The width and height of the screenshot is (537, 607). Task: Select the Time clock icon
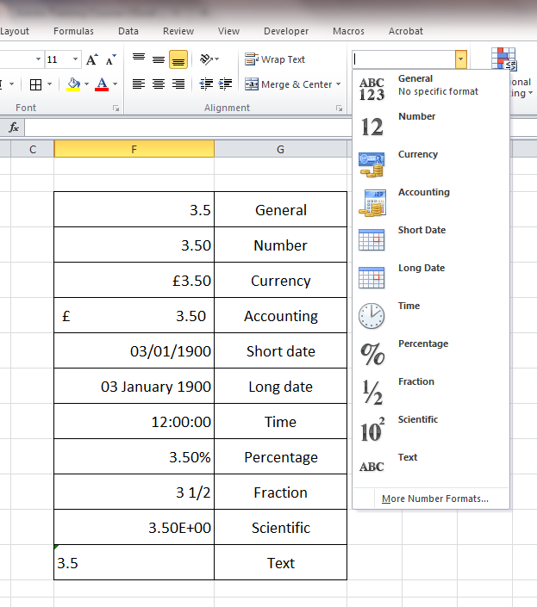(x=372, y=316)
